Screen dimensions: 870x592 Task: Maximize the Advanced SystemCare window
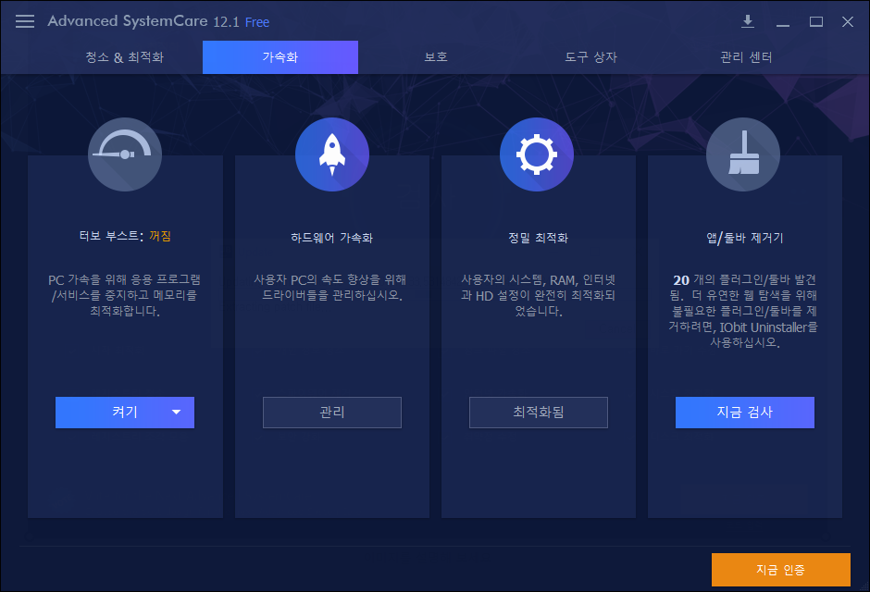815,21
